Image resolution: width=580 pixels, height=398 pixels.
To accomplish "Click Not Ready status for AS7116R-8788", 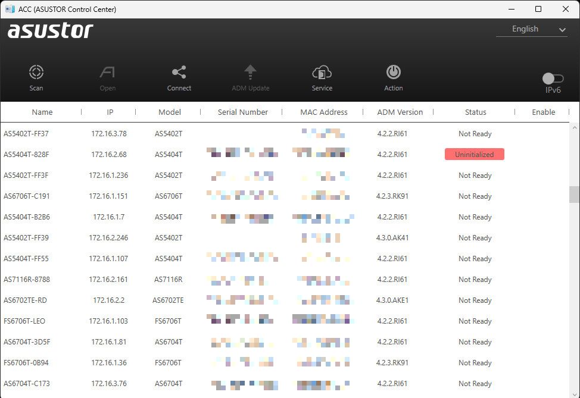I will [475, 280].
